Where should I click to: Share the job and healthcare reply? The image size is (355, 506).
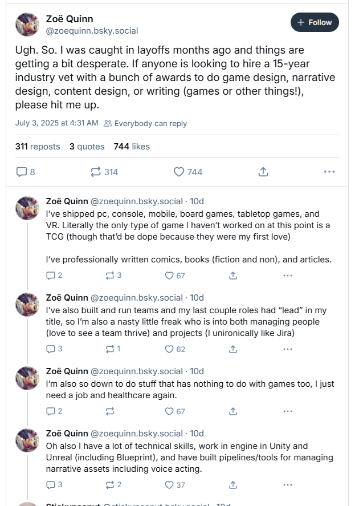tap(233, 411)
